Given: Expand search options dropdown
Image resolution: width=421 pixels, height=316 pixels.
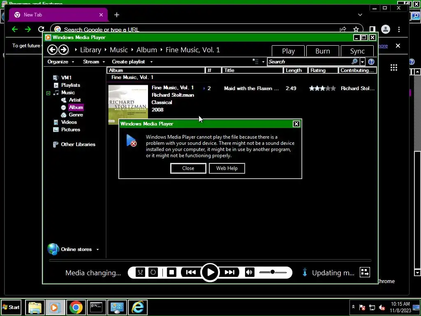Looking at the screenshot, I should pos(362,62).
